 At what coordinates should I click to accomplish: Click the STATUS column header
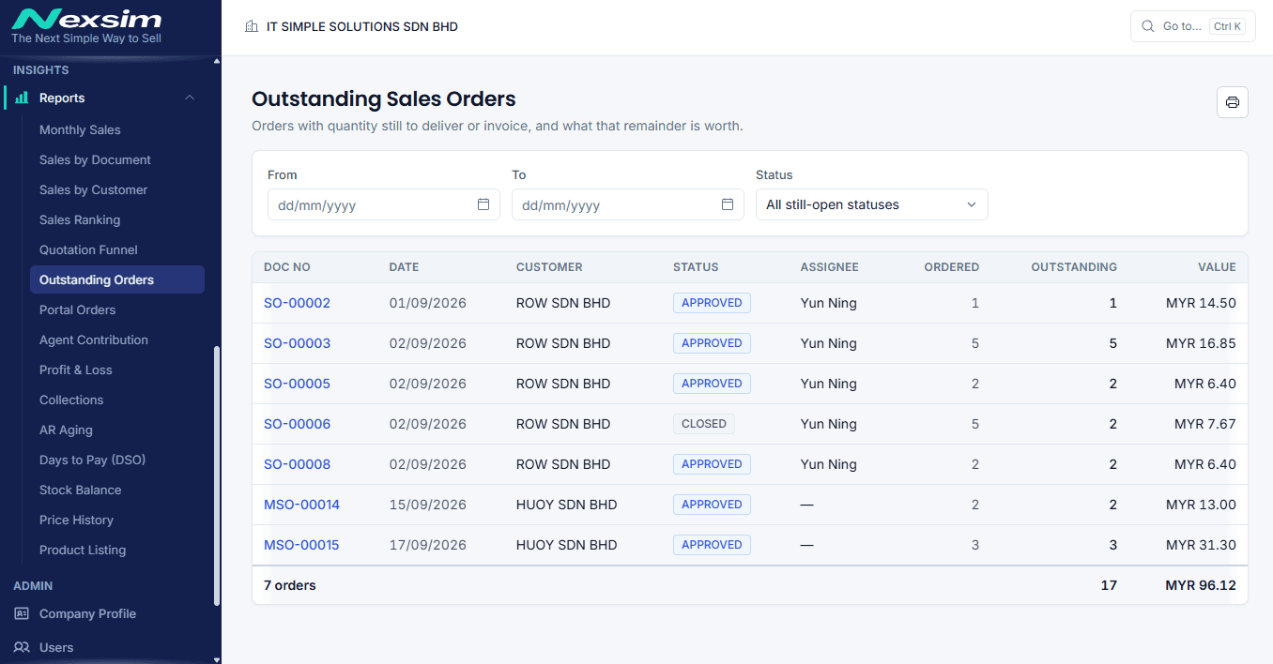coord(696,267)
